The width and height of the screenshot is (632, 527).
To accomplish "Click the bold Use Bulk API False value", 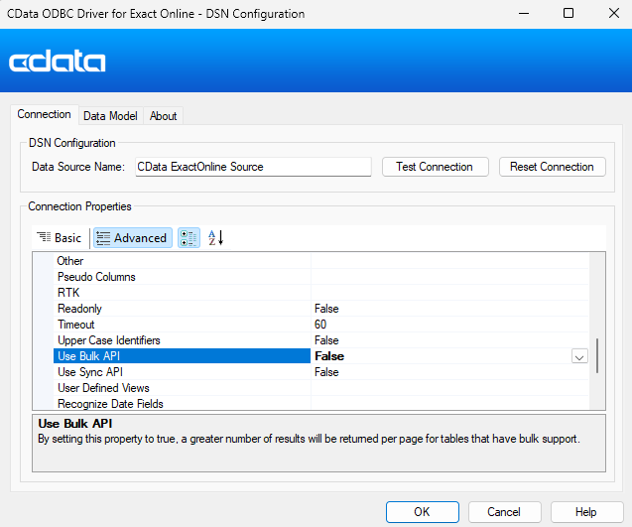I will tap(329, 356).
